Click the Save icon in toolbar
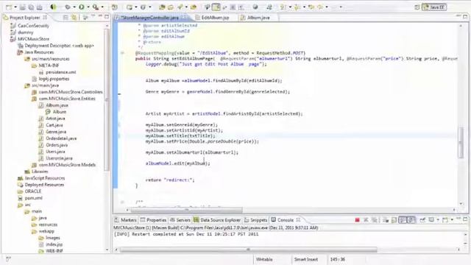The height and width of the screenshot is (265, 471). [x=23, y=7]
